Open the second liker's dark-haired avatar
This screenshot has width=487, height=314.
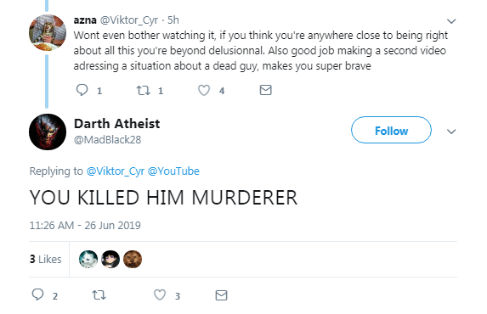click(x=110, y=259)
